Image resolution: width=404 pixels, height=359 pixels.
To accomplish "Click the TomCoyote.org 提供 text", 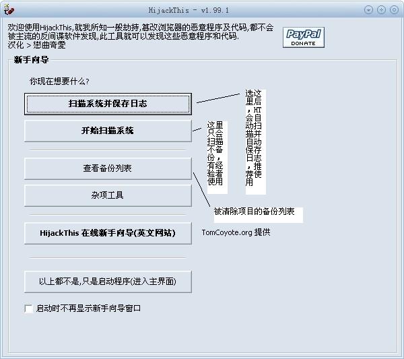I will coord(236,232).
